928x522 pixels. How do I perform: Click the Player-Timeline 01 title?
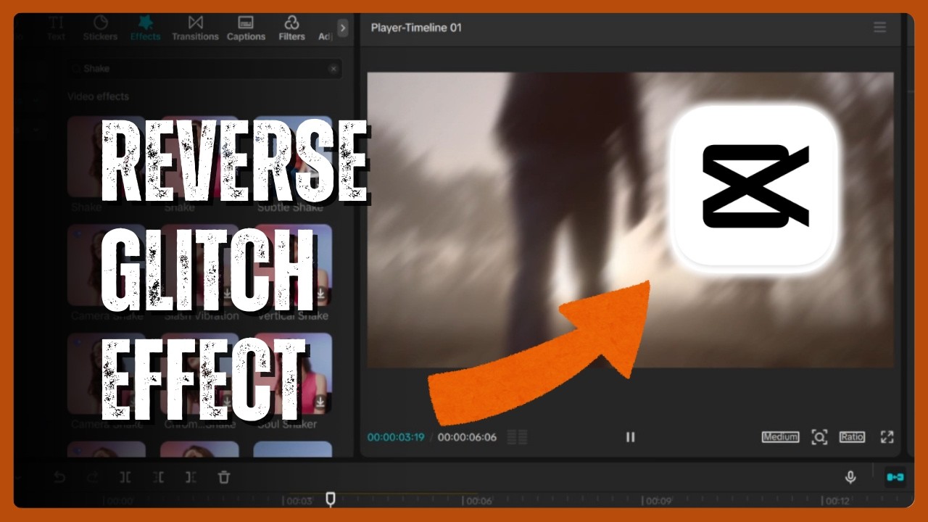tap(416, 28)
